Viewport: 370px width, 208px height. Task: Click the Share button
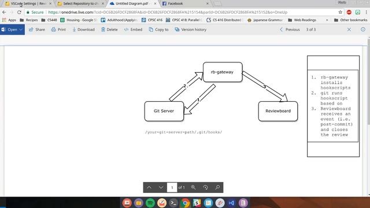[x=37, y=29]
